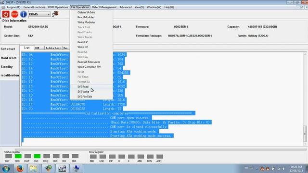
Task: Click the red power button icon
Action: tap(6, 14)
